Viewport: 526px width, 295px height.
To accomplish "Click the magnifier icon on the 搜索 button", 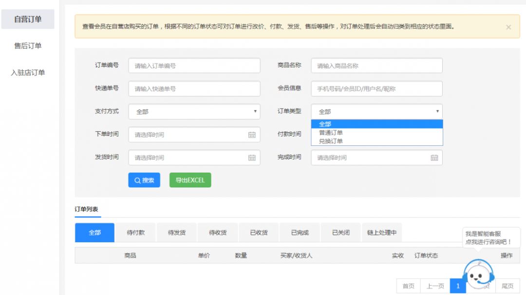I will [137, 180].
